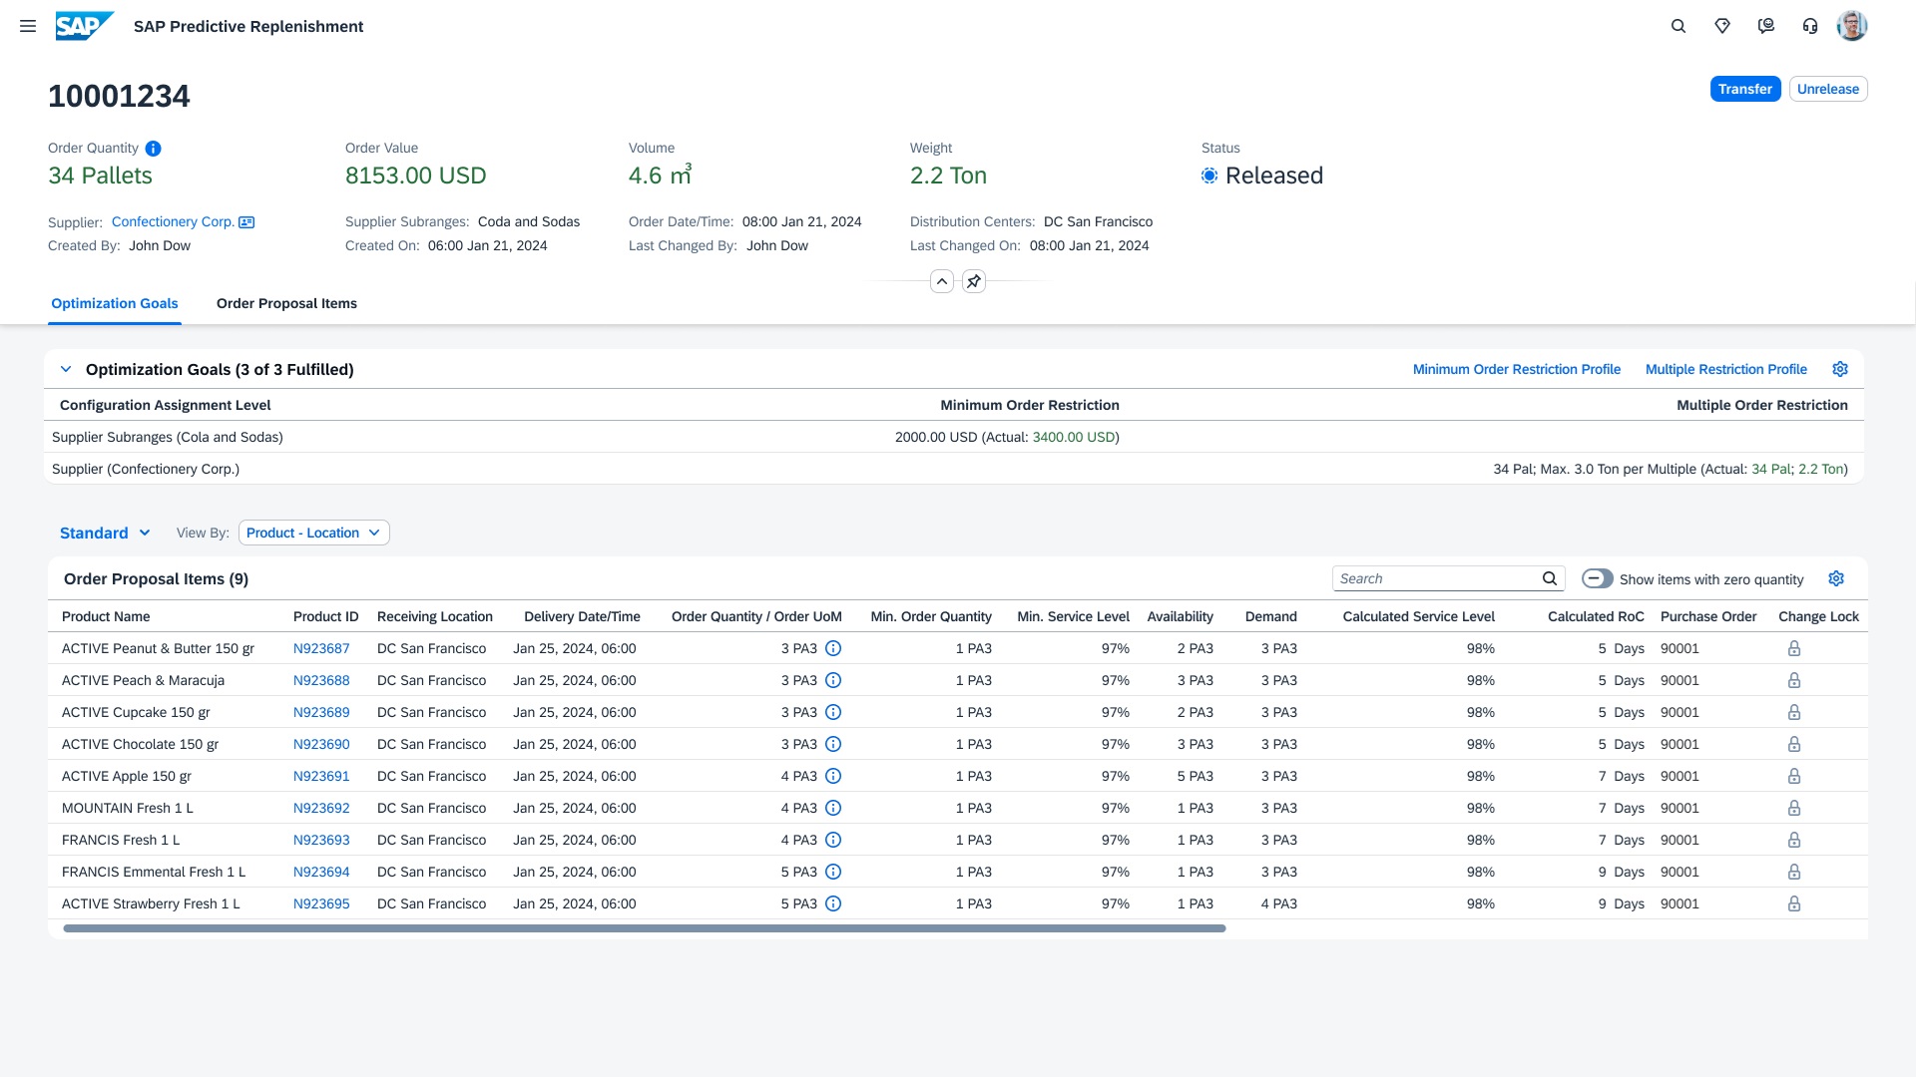Click the search icon in the header
The width and height of the screenshot is (1916, 1077).
pos(1678,26)
